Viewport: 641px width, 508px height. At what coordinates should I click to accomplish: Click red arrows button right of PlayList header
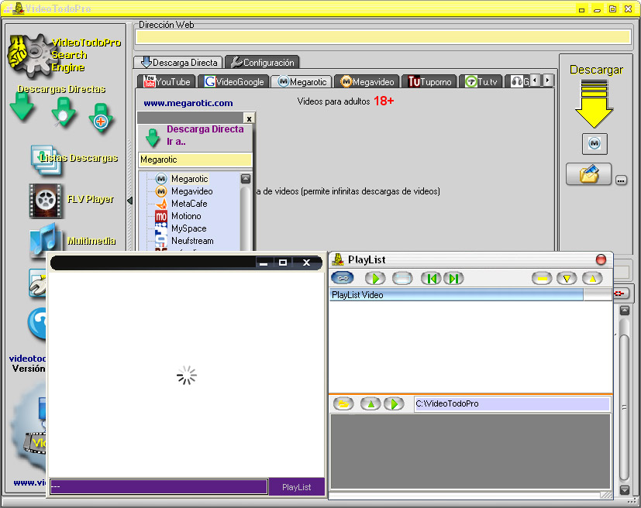click(619, 293)
